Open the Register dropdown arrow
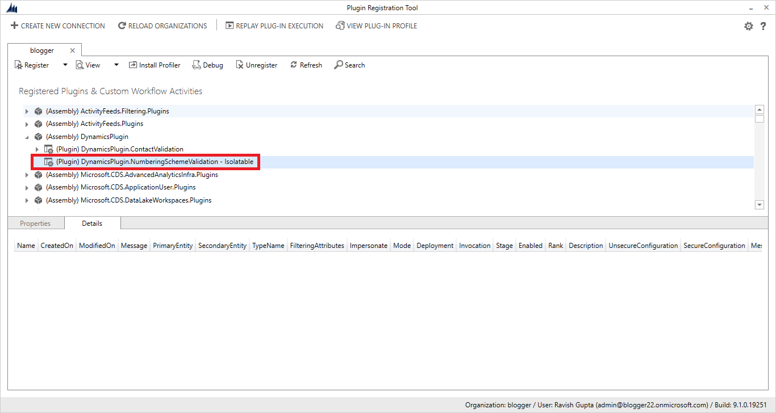Screen dimensions: 776x413 click(x=65, y=65)
